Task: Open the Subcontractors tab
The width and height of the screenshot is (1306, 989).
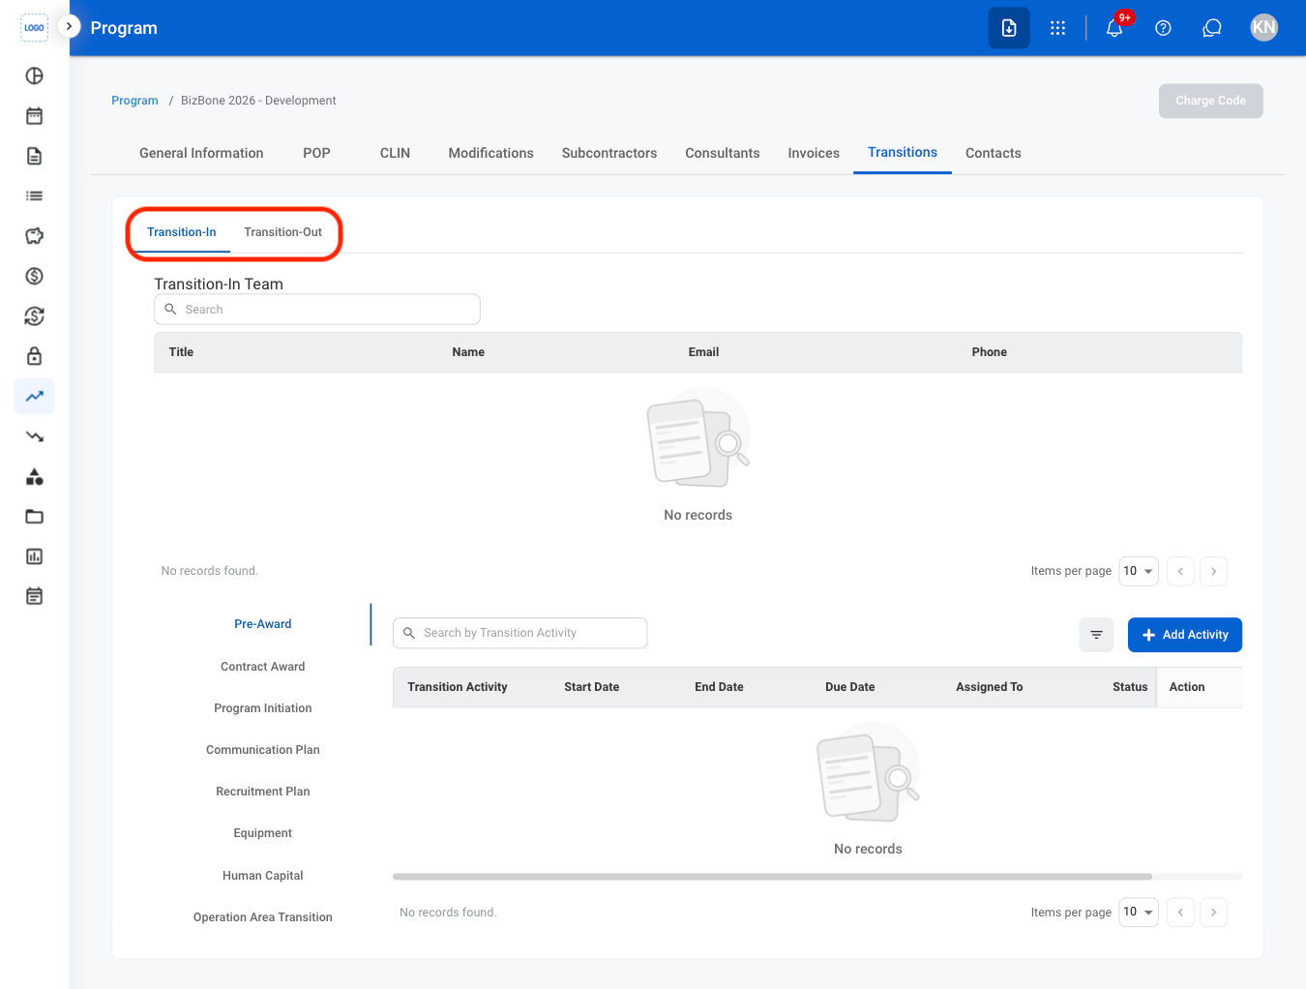Action: point(609,153)
